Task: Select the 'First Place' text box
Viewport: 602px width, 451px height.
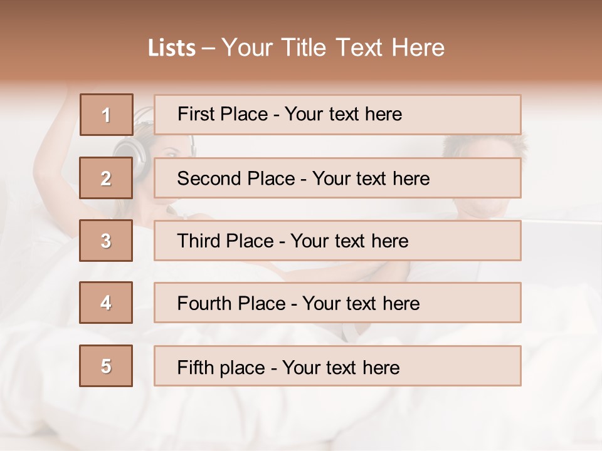Action: pyautogui.click(x=337, y=115)
